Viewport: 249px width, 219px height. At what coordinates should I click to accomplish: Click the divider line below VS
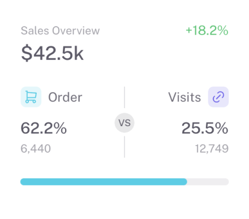124,147
